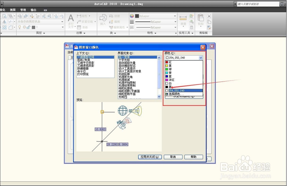Image resolution: width=287 pixels, height=186 pixels.
Task: Click the match properties icon in 剪贴板
Action: [209, 28]
